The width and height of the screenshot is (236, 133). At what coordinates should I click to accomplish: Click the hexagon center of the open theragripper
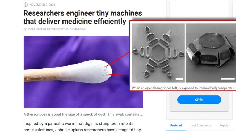point(158,53)
